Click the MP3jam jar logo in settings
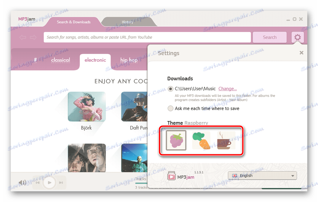The height and width of the screenshot is (202, 318). coord(171,176)
